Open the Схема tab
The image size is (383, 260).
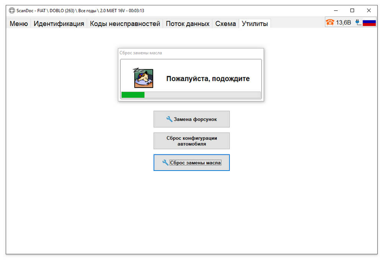(x=226, y=24)
